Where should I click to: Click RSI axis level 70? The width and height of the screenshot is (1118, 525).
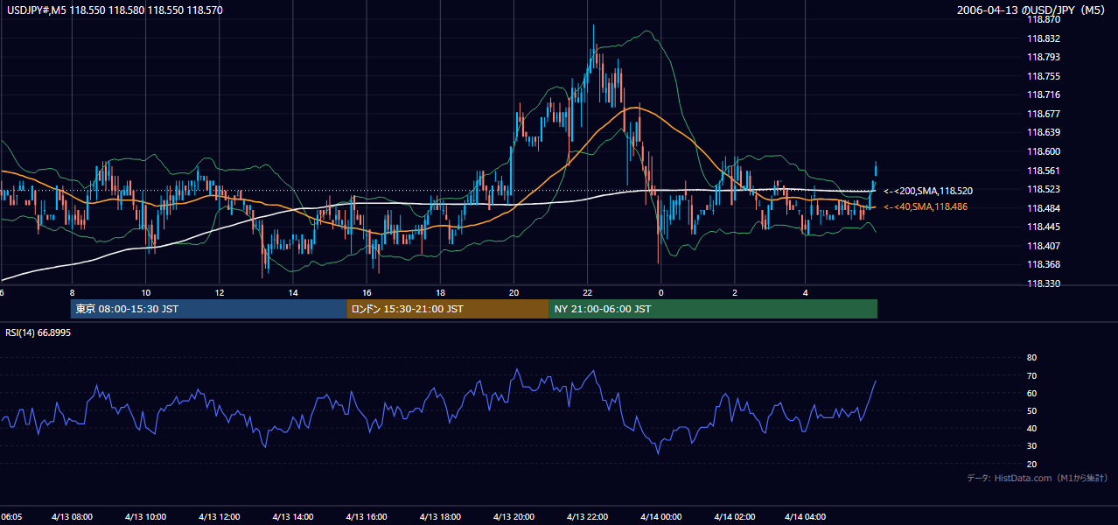1031,375
